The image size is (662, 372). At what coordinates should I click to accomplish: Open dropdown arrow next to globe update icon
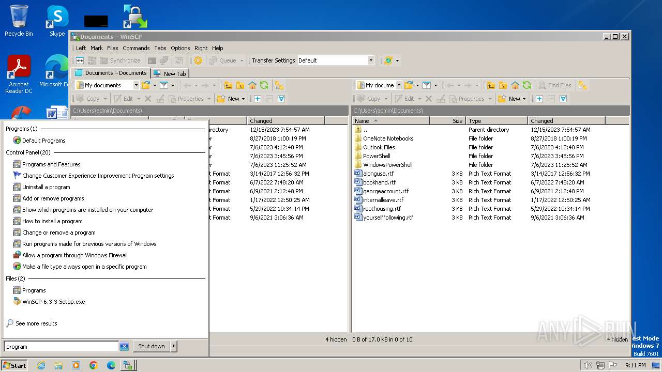click(x=397, y=60)
